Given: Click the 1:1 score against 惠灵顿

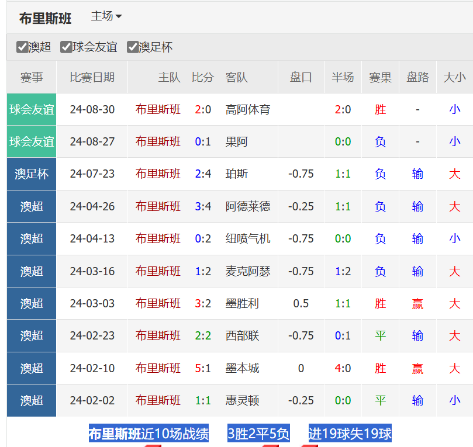Looking at the screenshot, I should coord(203,401).
